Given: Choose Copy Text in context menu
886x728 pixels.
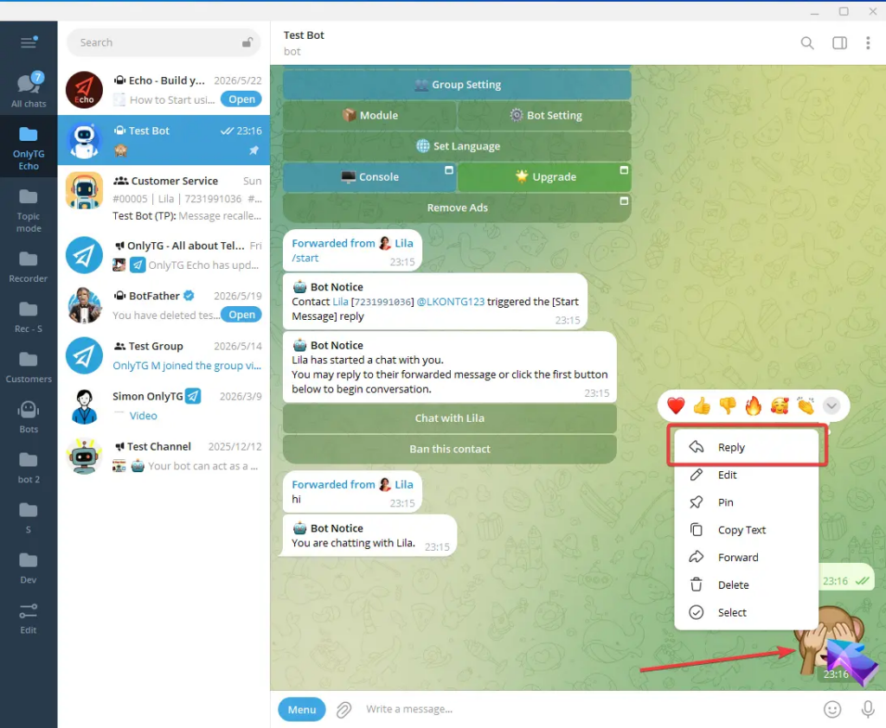Looking at the screenshot, I should click(746, 530).
